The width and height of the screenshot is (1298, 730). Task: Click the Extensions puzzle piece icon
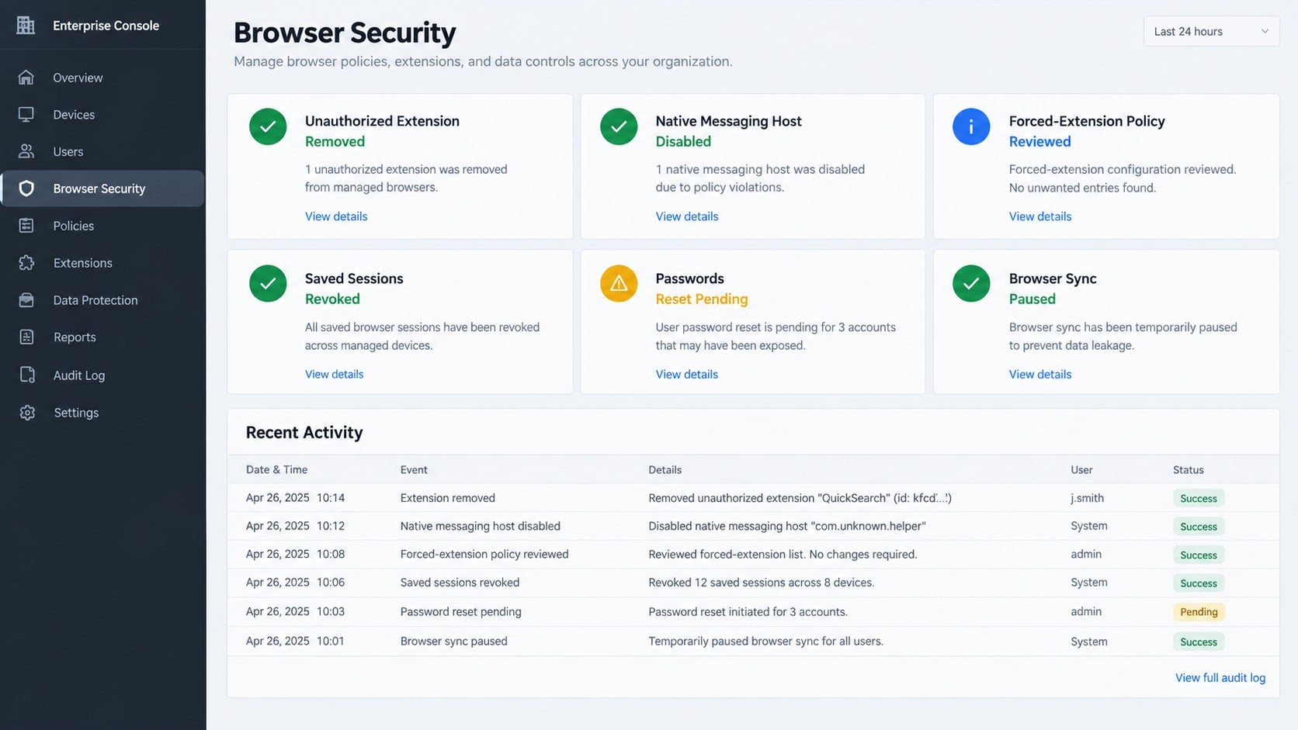click(x=26, y=263)
